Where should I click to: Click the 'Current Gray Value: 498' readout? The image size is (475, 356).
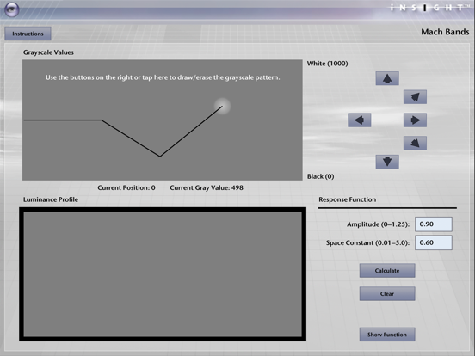(x=207, y=187)
